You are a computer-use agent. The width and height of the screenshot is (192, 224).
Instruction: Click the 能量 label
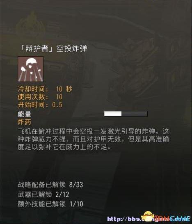tap(24, 114)
